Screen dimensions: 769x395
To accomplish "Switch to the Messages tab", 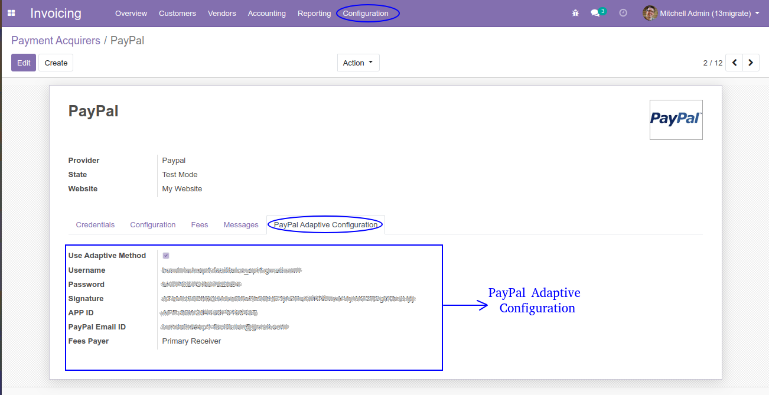I will (241, 224).
